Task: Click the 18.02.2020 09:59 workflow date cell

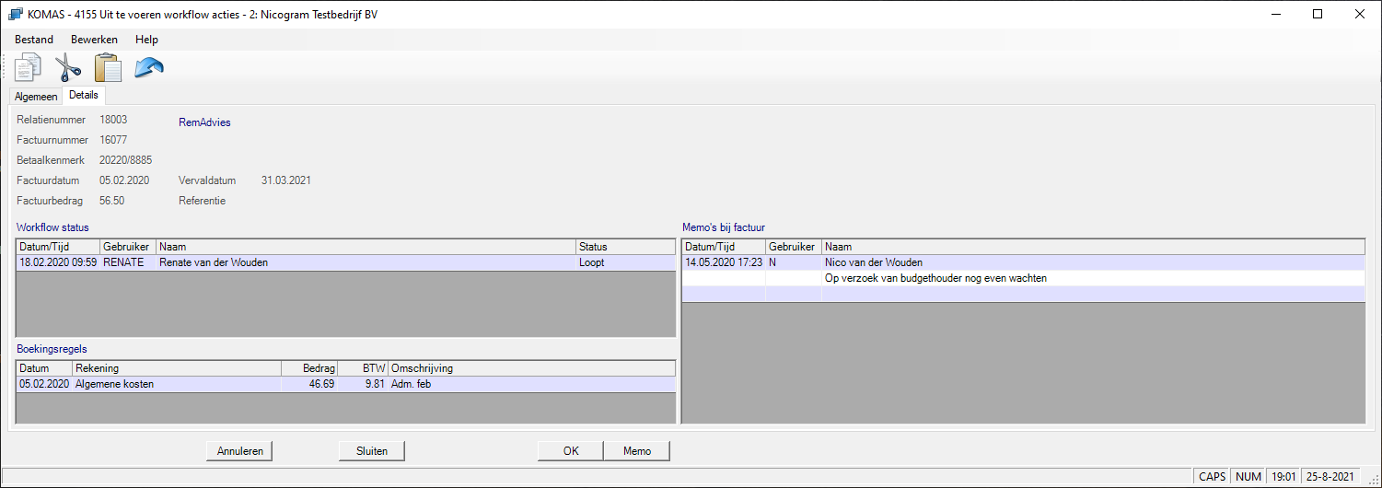Action: pyautogui.click(x=58, y=262)
